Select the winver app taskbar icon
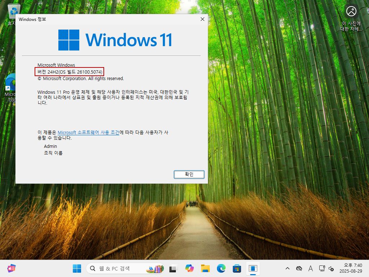 (x=253, y=268)
